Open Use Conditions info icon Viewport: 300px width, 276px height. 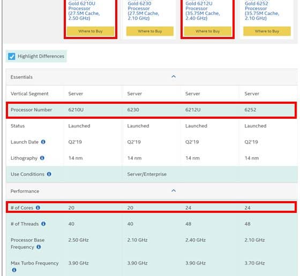click(49, 174)
